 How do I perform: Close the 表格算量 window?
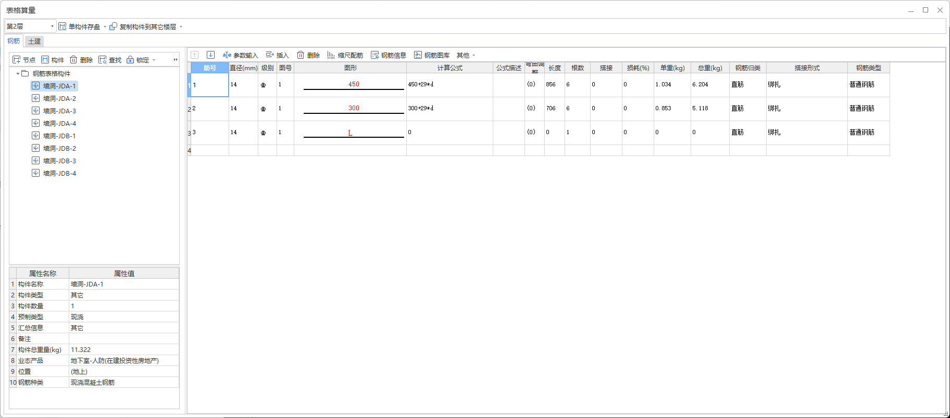[940, 10]
